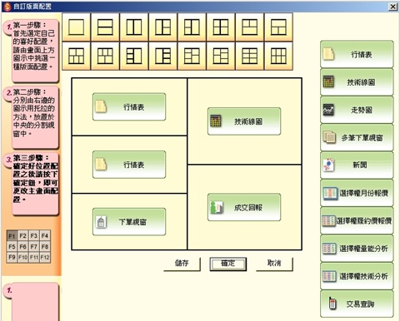400x321 pixels.
Task: Click 技術線圖 in the right palette
Action: [357, 82]
